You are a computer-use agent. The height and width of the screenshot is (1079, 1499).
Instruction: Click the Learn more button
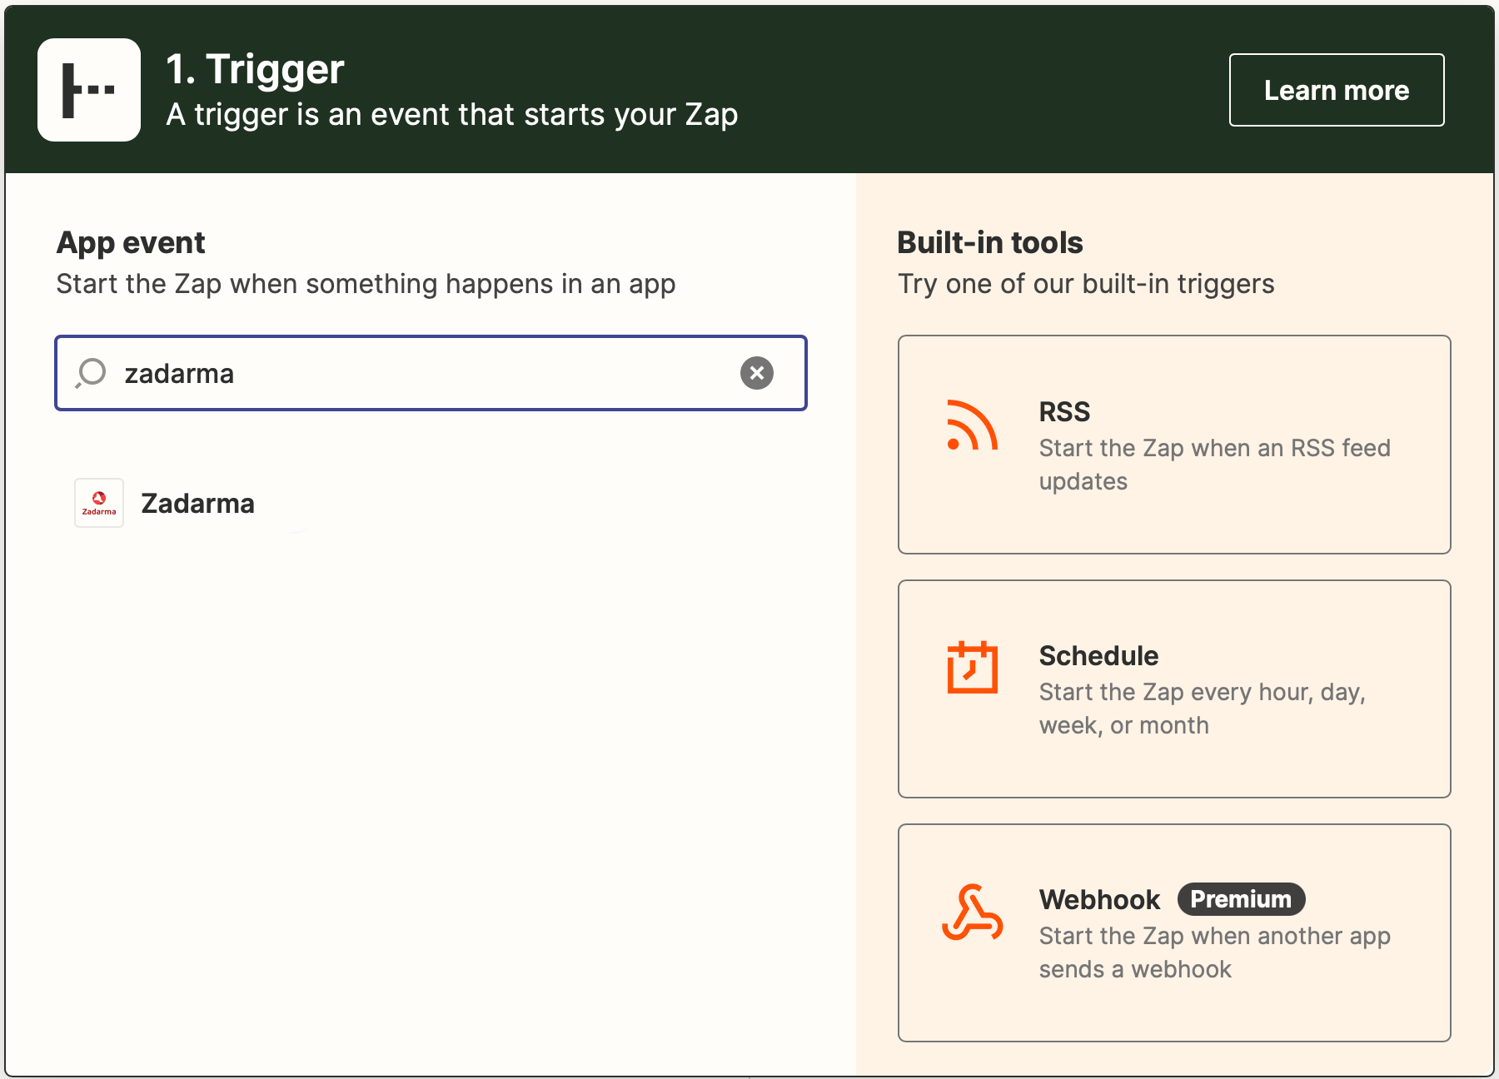1336,90
